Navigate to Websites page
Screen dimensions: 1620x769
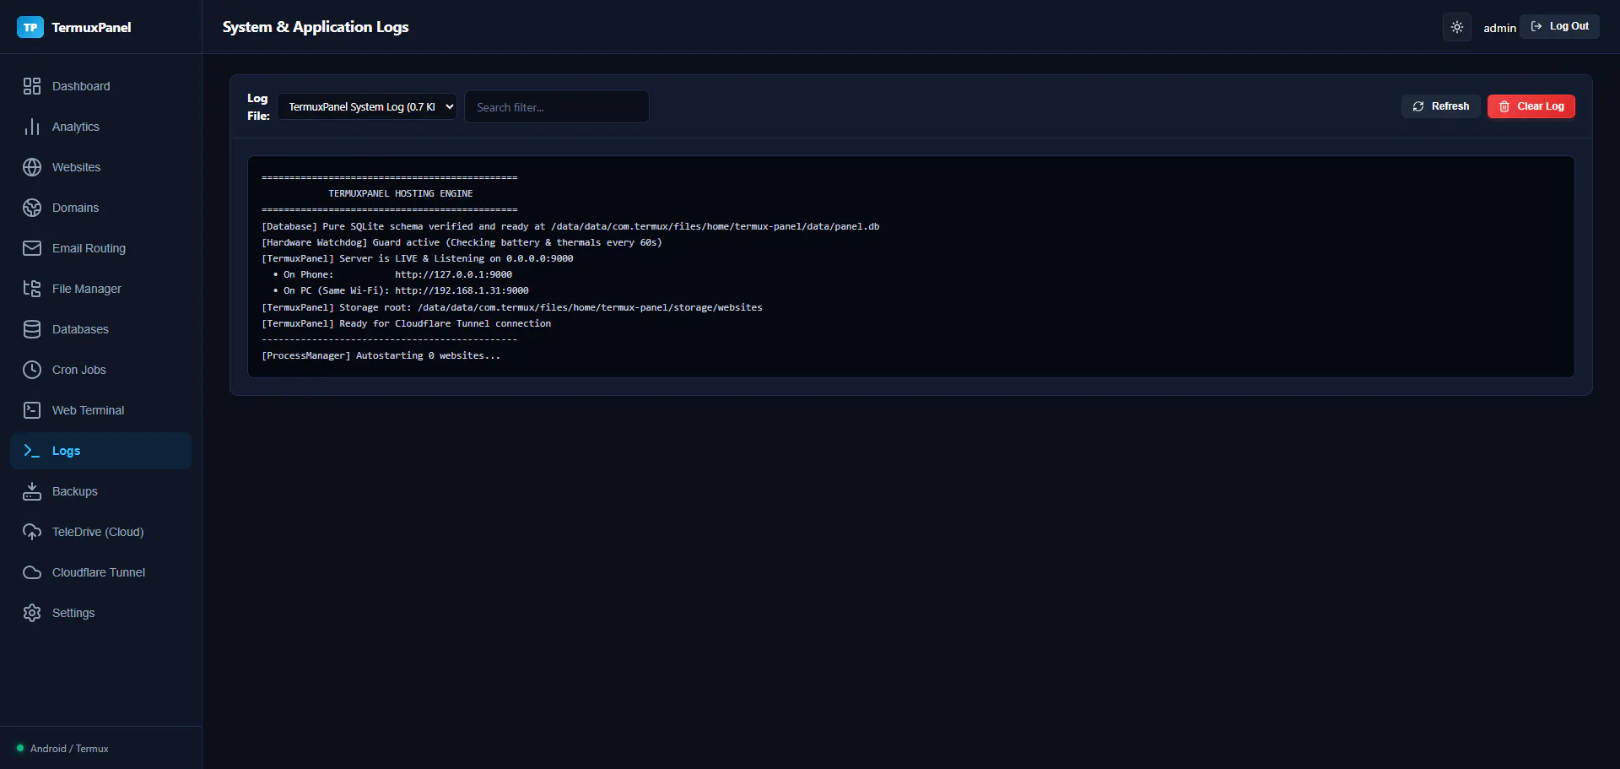101,167
